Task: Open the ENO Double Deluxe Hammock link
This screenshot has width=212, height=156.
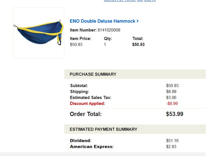Action: tap(102, 21)
